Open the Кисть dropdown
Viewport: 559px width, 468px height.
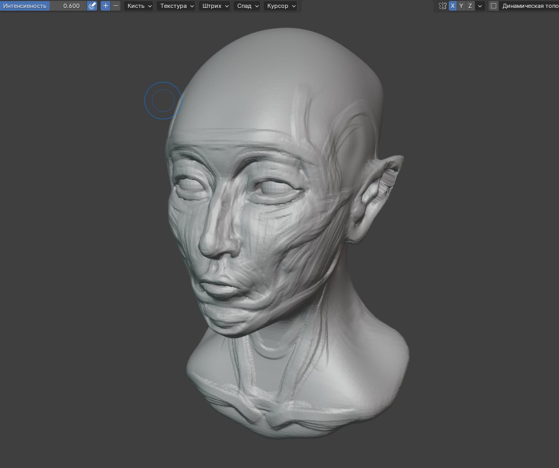click(139, 6)
